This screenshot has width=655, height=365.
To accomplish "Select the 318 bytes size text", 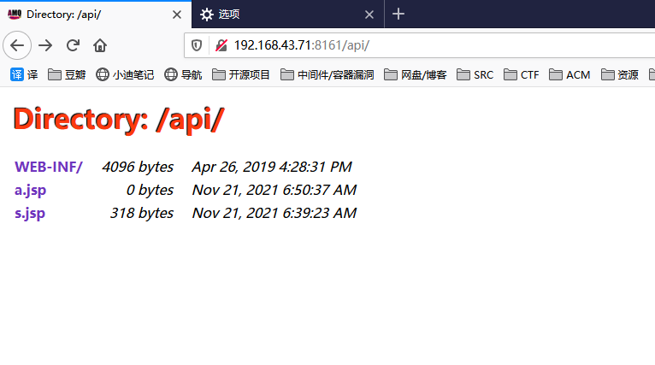I will pos(142,214).
